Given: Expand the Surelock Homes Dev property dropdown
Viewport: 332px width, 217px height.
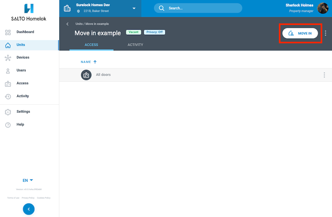Looking at the screenshot, I should coord(134,8).
